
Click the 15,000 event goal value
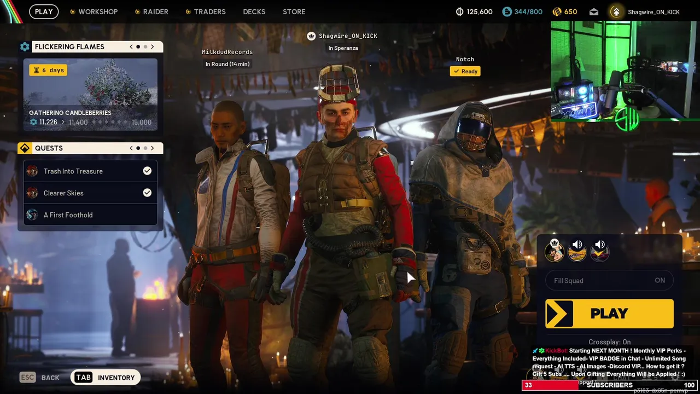[142, 122]
